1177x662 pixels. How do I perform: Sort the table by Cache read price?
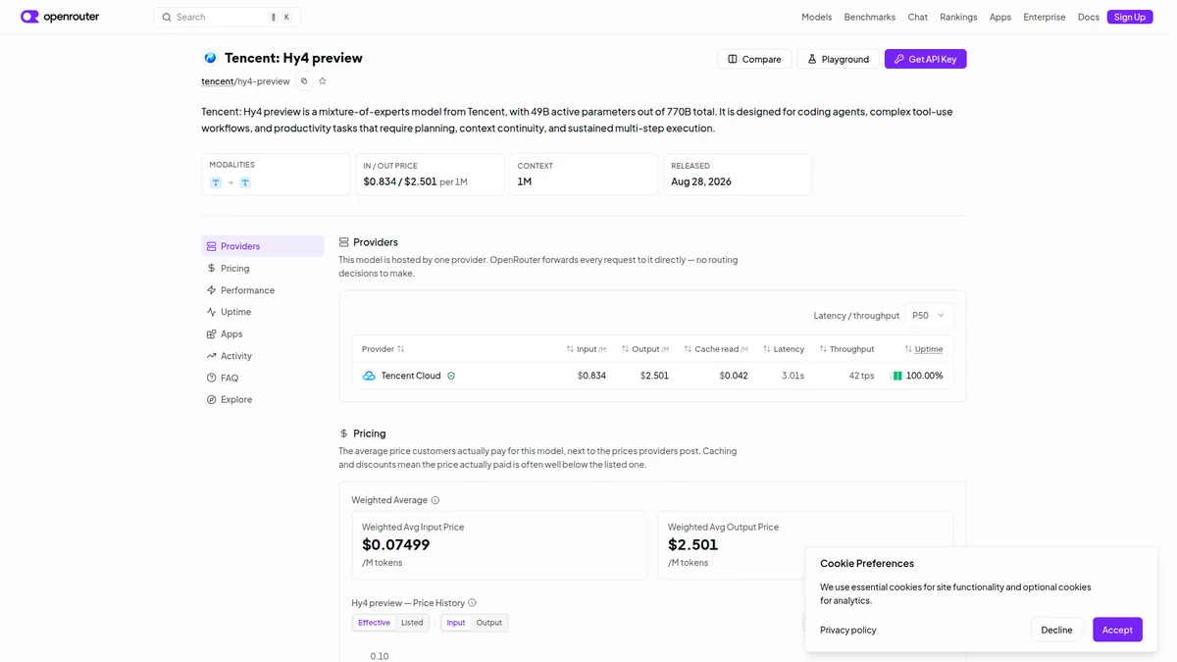click(716, 349)
